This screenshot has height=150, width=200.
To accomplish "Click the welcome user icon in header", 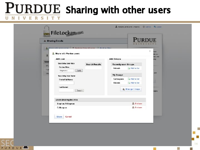I will [116, 27].
